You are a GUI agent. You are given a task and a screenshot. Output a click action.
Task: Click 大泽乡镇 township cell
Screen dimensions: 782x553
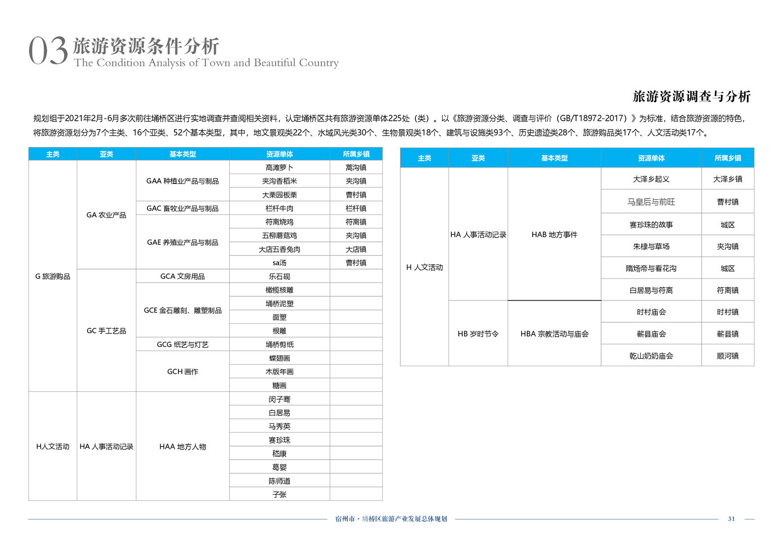(728, 179)
